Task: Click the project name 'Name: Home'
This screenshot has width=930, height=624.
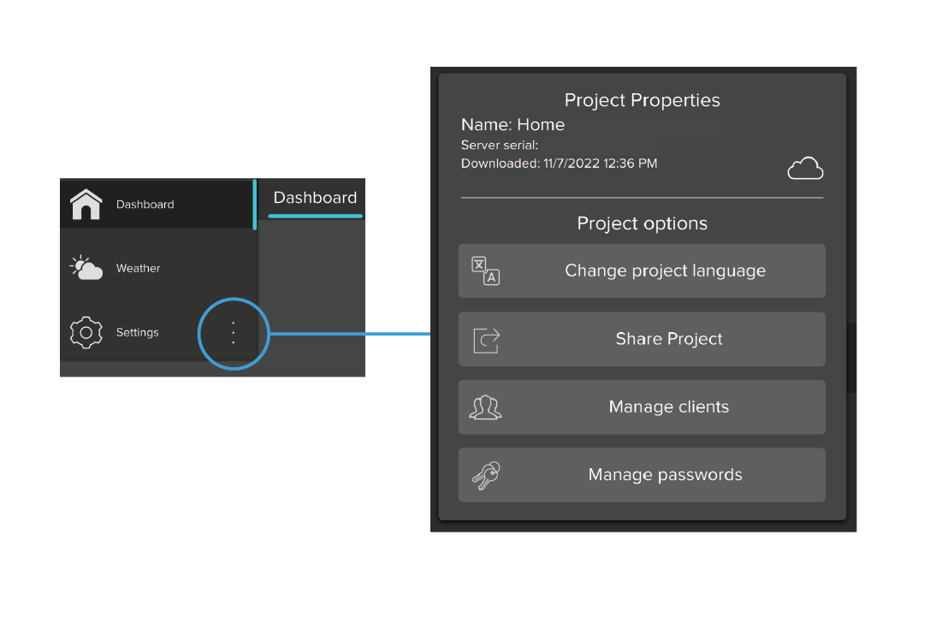Action: point(512,125)
